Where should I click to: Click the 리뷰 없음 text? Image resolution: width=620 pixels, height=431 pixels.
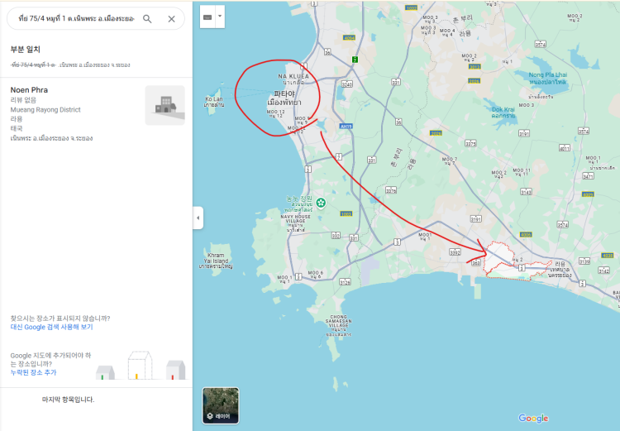coord(23,100)
